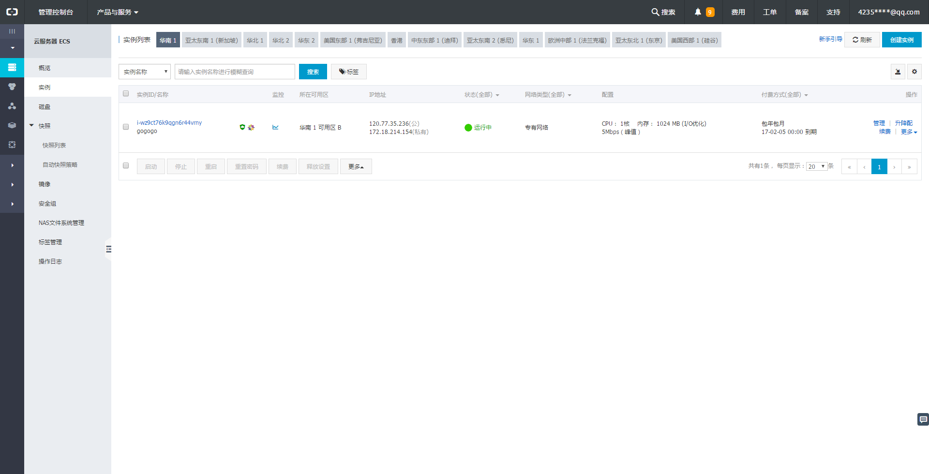The height and width of the screenshot is (474, 929).
Task: Focus the instance name search field
Action: pyautogui.click(x=235, y=72)
